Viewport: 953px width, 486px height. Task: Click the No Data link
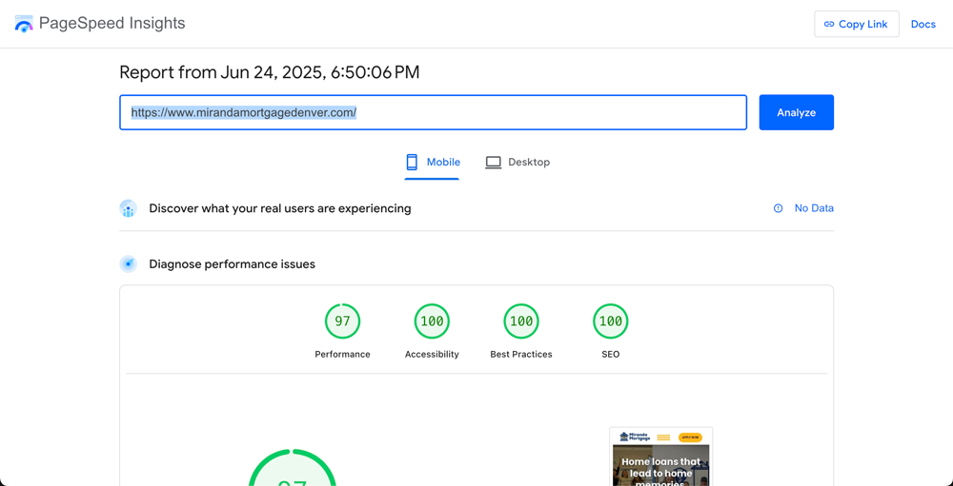pos(814,208)
